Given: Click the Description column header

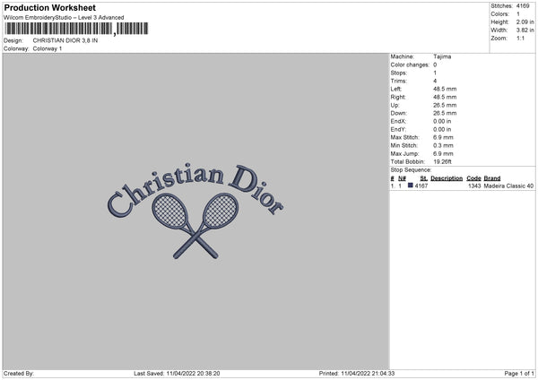Looking at the screenshot, I should (447, 178).
